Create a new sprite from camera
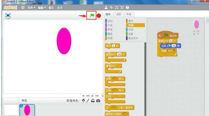 [98, 101]
